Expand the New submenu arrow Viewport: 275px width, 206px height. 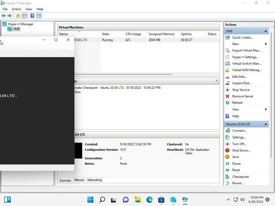pos(266,44)
